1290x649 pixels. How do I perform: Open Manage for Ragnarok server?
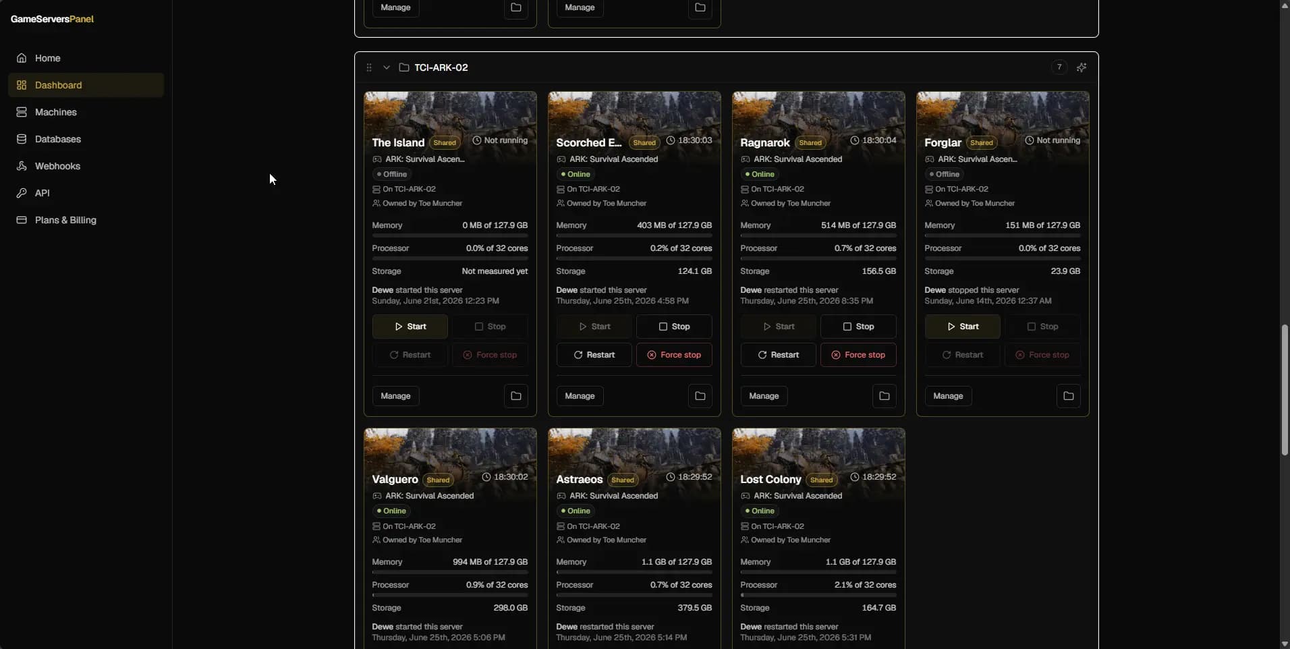tap(764, 396)
